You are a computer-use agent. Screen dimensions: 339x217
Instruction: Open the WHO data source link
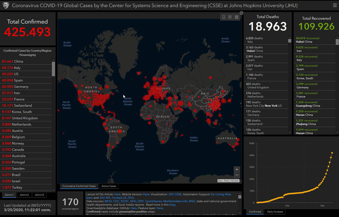(x=108, y=201)
